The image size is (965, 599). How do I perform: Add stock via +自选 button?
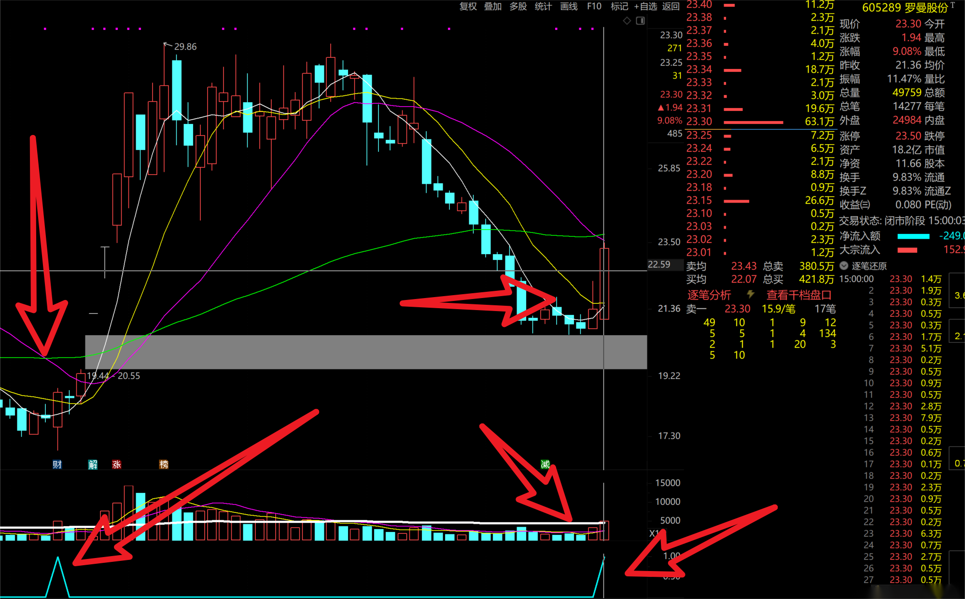coord(645,6)
